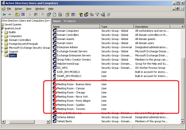The height and width of the screenshot is (130, 186).
Task: Click the Create new organizational unit icon
Action: pos(92,15)
